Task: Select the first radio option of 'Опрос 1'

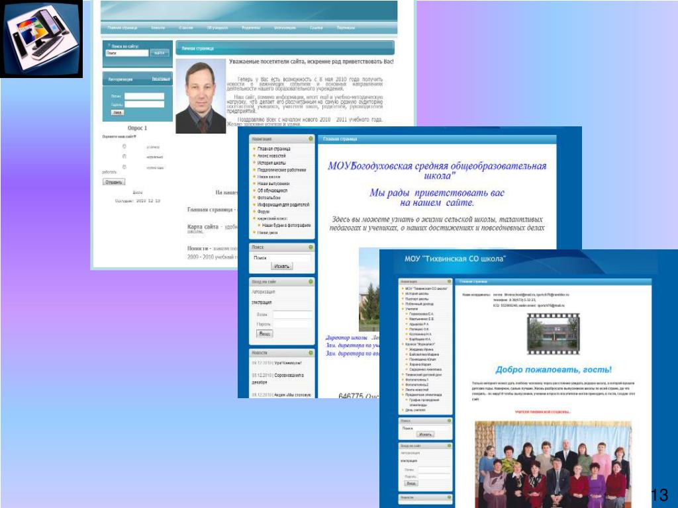Action: point(124,146)
